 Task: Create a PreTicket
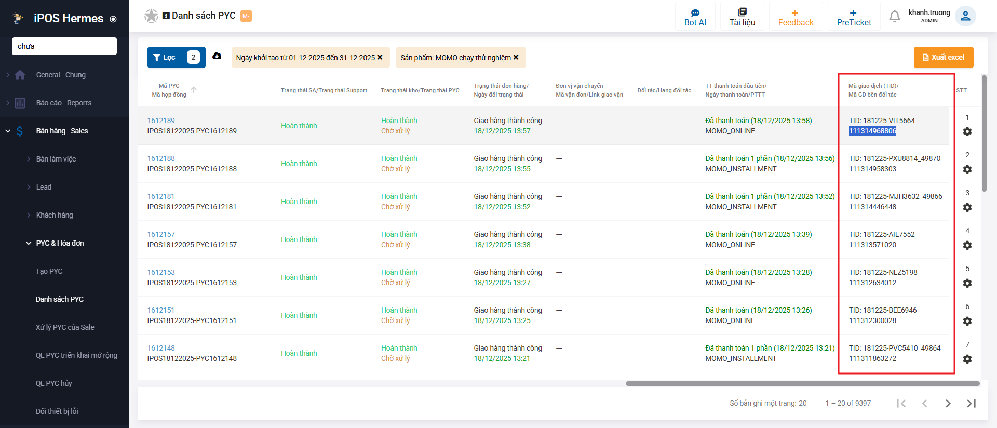854,17
